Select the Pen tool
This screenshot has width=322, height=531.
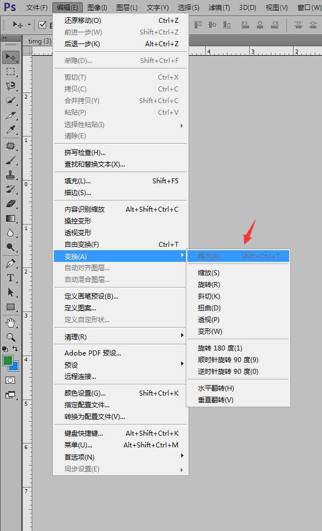pos(11,264)
